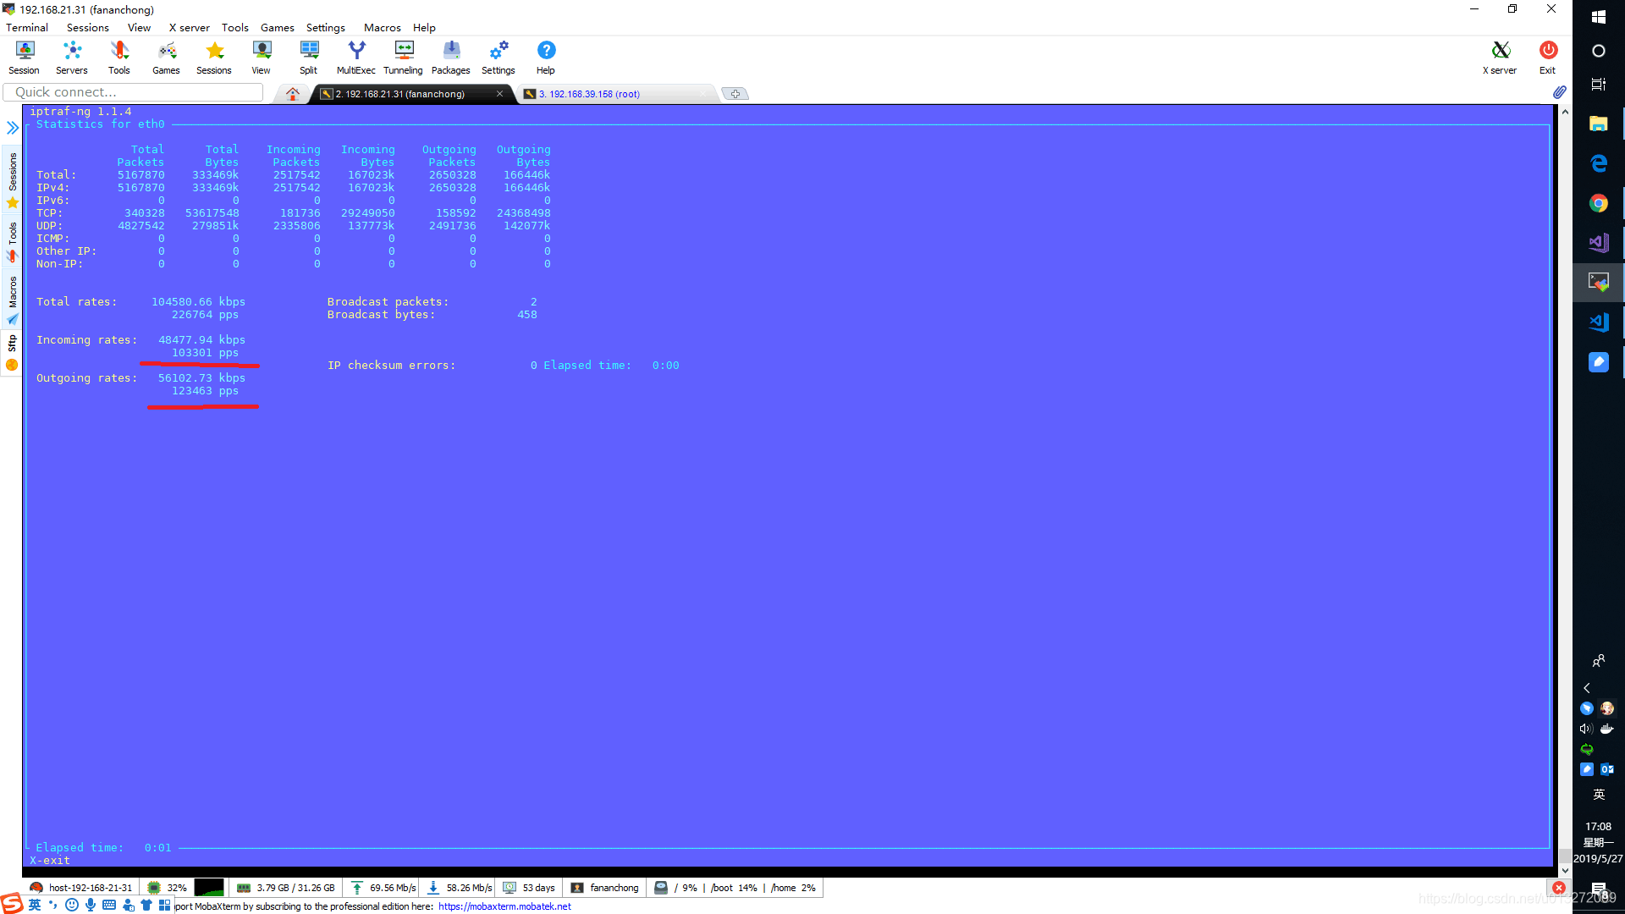Open Windows Task View icon
Screen dimensions: 1625x914
1599,84
